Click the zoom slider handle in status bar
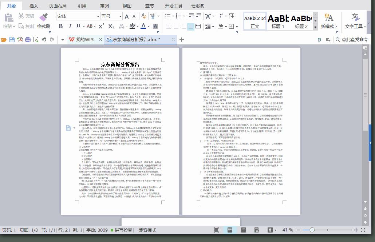 coord(312,230)
